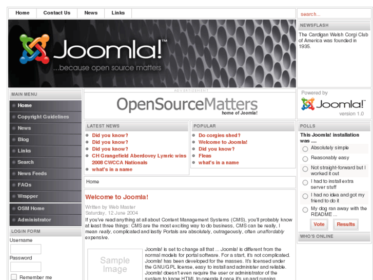The image size is (373, 280).
Task: Open News in the top navigation bar
Action: (x=91, y=13)
